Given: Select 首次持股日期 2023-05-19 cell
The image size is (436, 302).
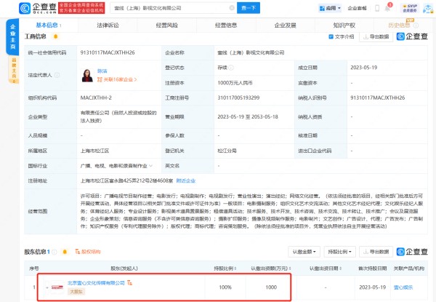Looking at the screenshot, I should tap(373, 287).
